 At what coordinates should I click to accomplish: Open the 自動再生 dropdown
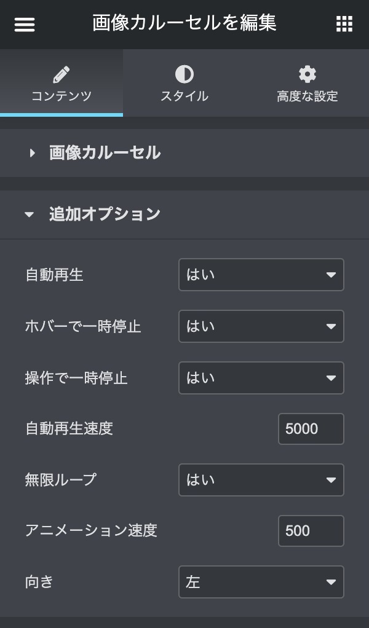pos(261,275)
